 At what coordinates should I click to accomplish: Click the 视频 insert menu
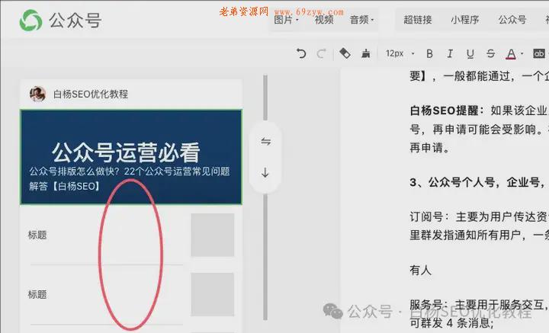coord(324,20)
